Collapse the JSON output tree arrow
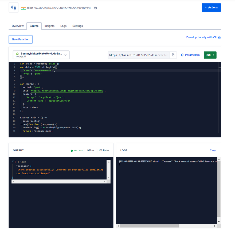 (13, 161)
